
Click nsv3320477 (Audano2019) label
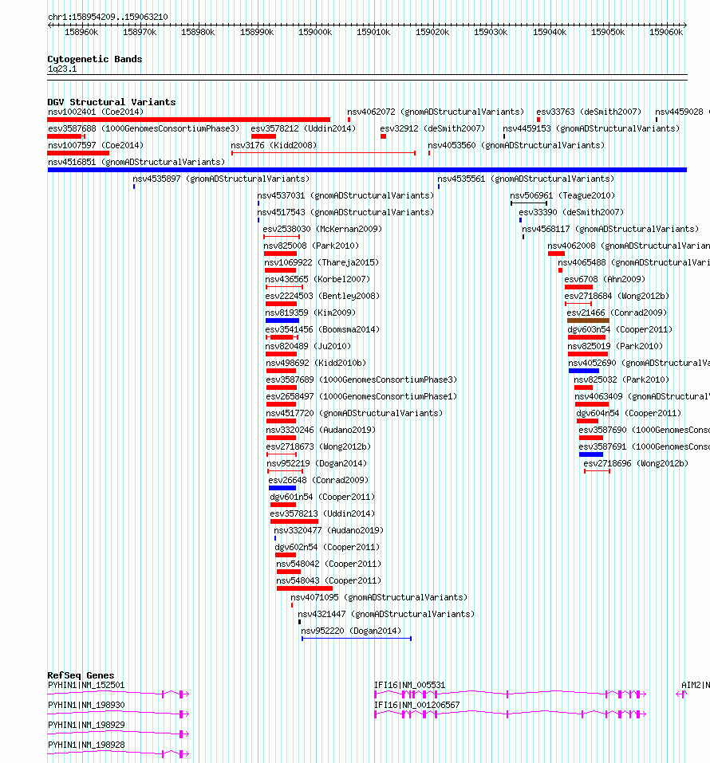[x=329, y=530]
